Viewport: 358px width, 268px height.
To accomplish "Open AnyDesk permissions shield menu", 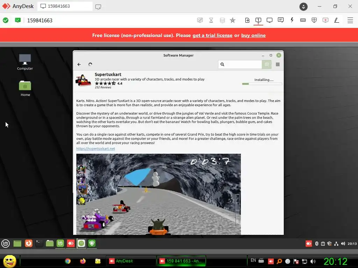I will pyautogui.click(x=314, y=20).
